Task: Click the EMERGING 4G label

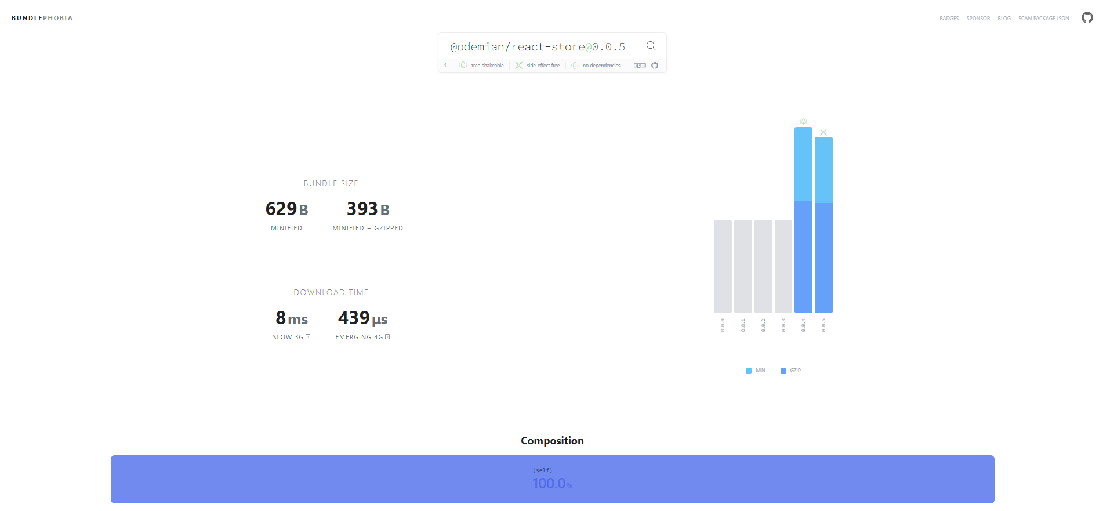Action: (359, 337)
